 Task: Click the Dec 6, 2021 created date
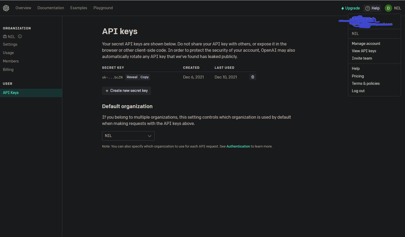[194, 77]
